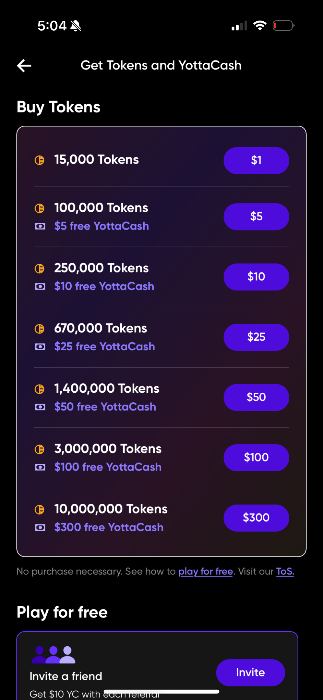The width and height of the screenshot is (323, 700).
Task: Purchase the $300 token package
Action: [256, 518]
